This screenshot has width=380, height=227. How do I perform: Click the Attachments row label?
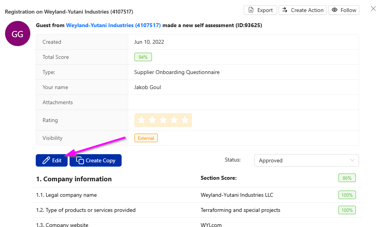pos(58,102)
